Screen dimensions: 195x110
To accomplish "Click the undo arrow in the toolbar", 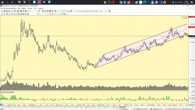I will point(33,11).
